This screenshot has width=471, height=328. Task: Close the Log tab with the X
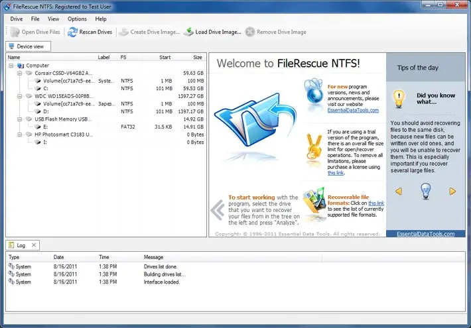34,245
